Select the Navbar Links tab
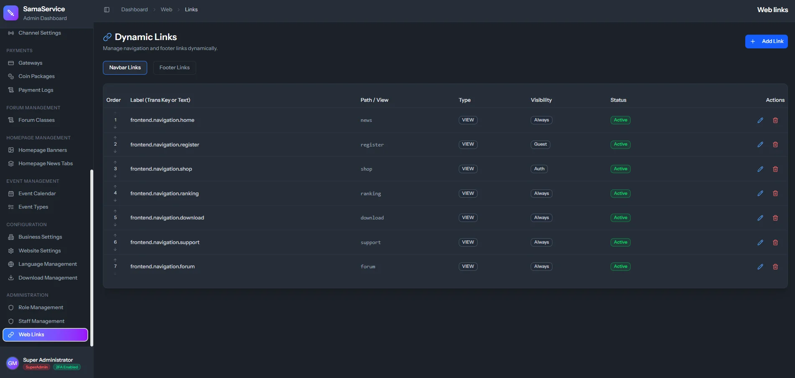The width and height of the screenshot is (795, 378). pyautogui.click(x=125, y=68)
